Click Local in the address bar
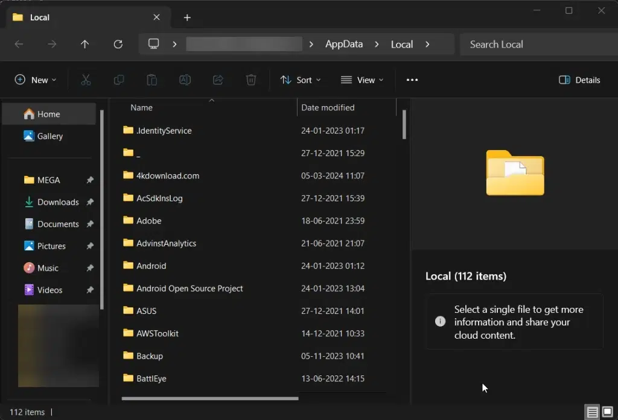The image size is (618, 420). point(401,44)
